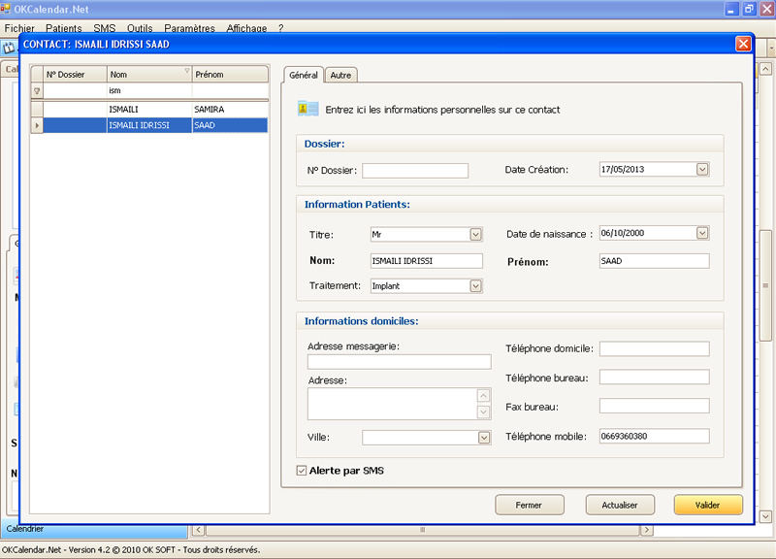Click the Date Création value 17/05/2013
The width and height of the screenshot is (776, 559).
pos(623,169)
